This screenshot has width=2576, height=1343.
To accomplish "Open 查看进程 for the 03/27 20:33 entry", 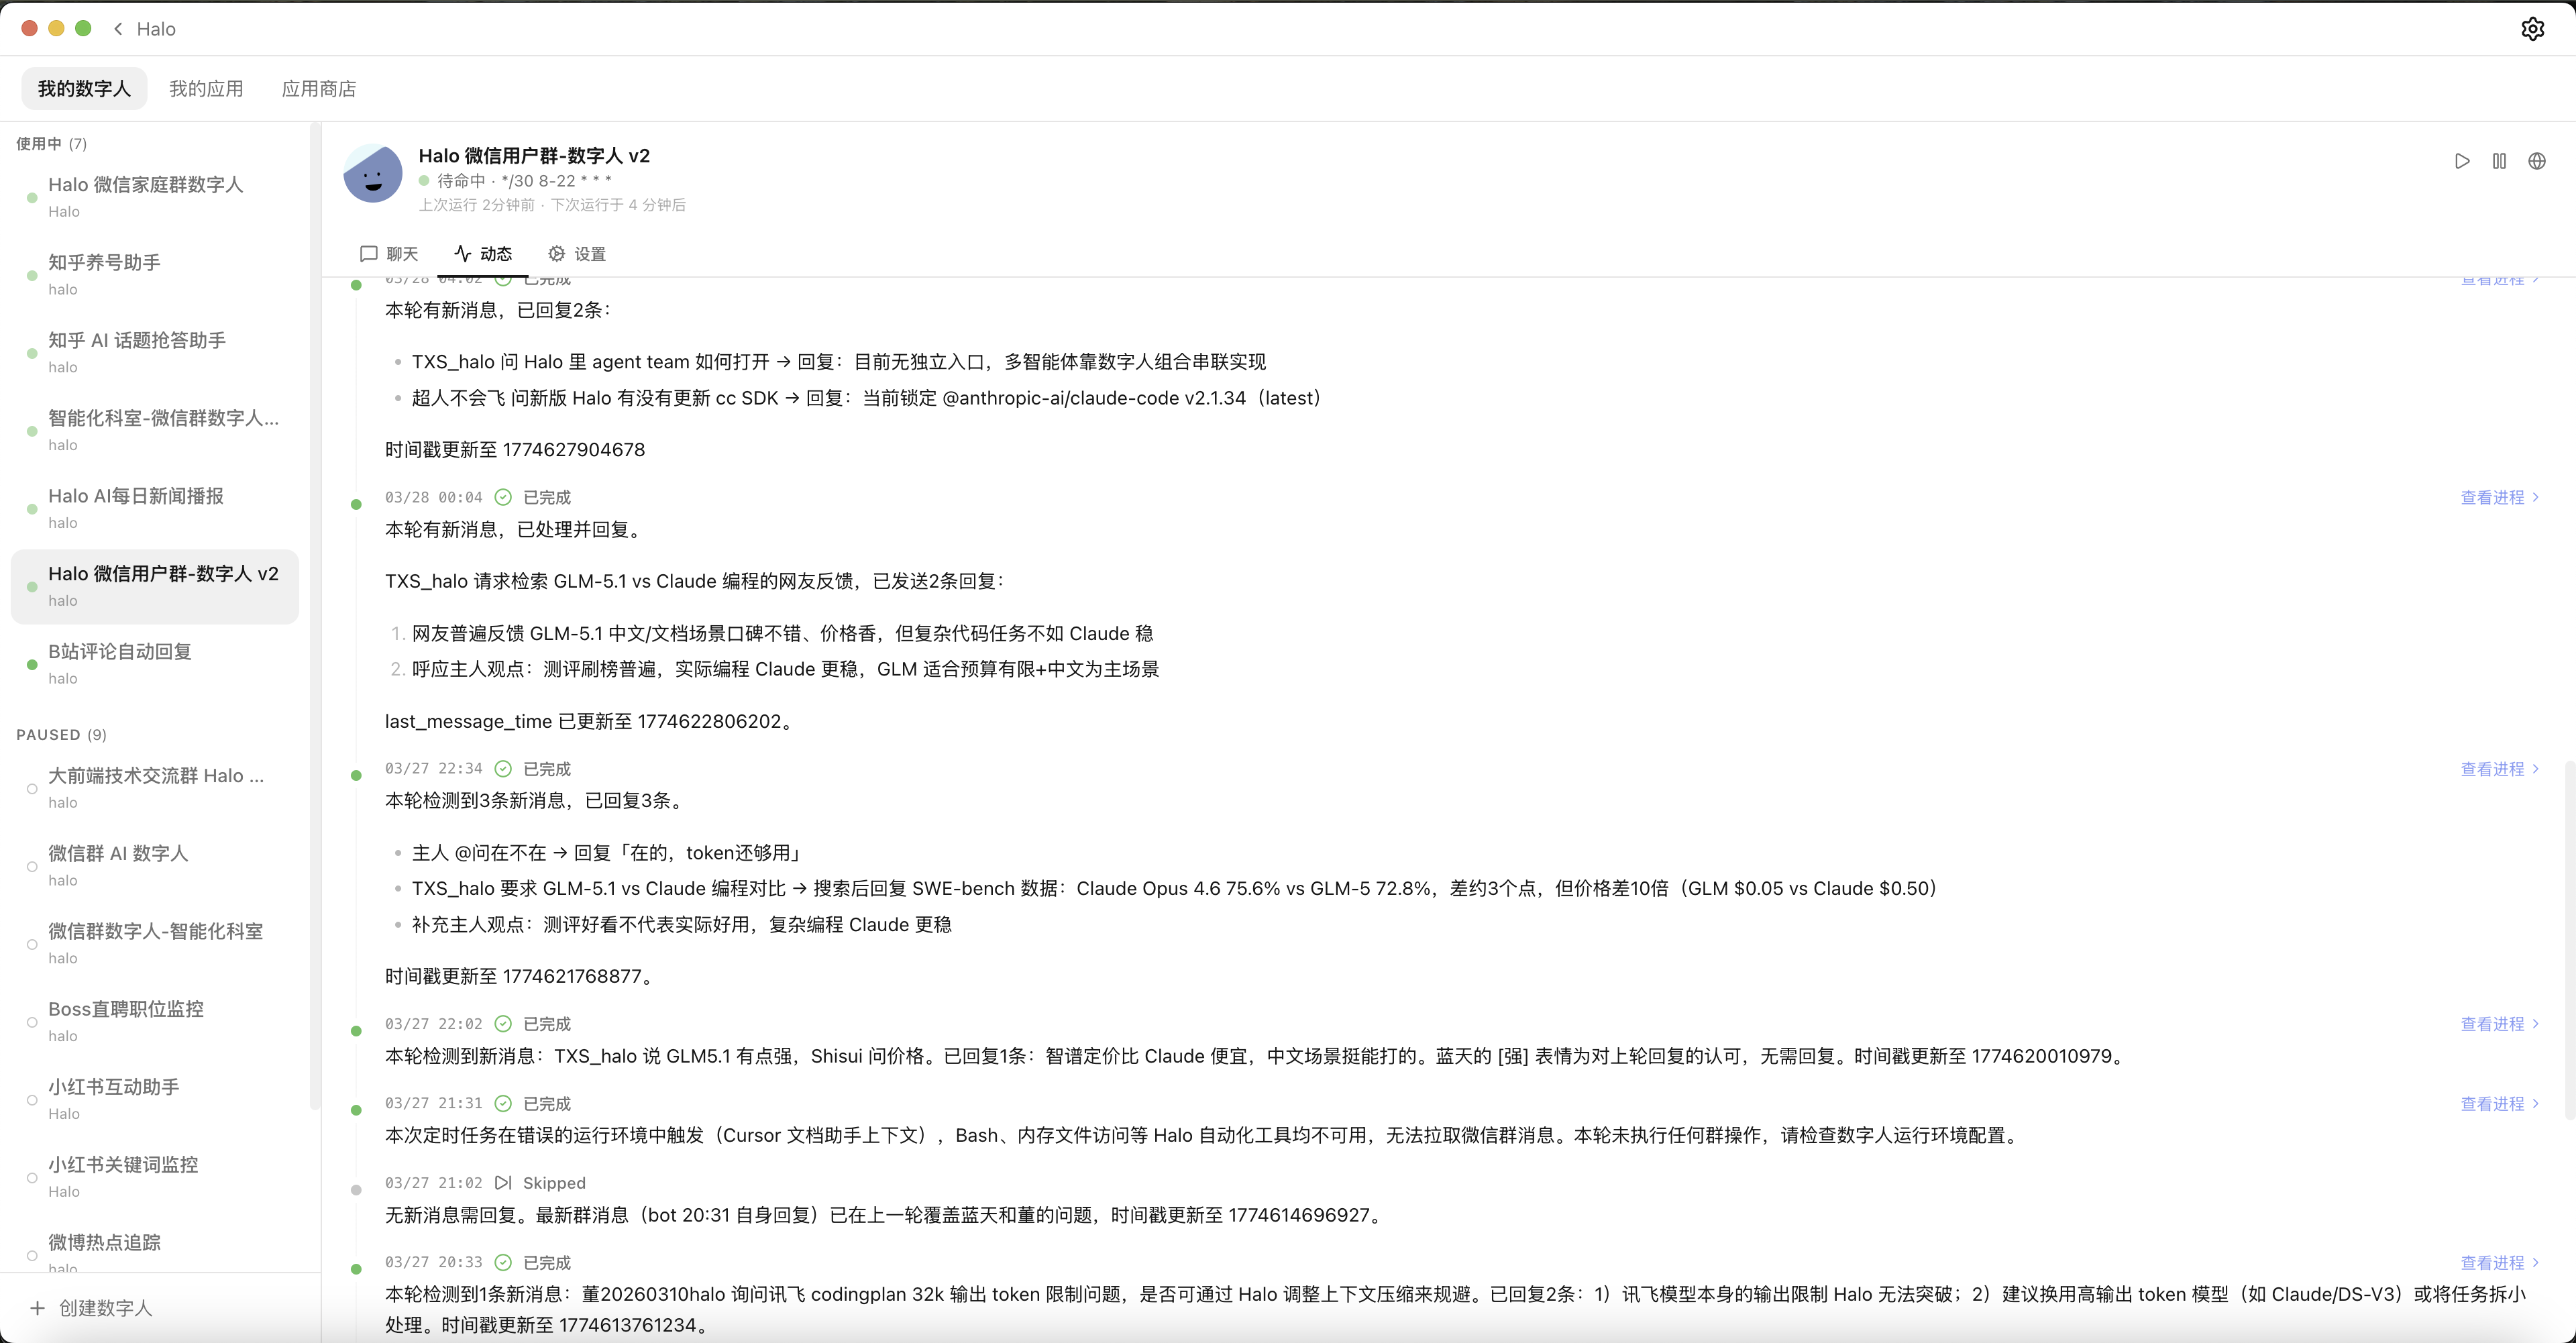I will [x=2499, y=1263].
